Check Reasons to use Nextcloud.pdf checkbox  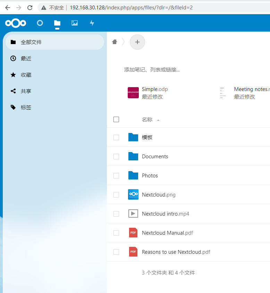(116, 252)
